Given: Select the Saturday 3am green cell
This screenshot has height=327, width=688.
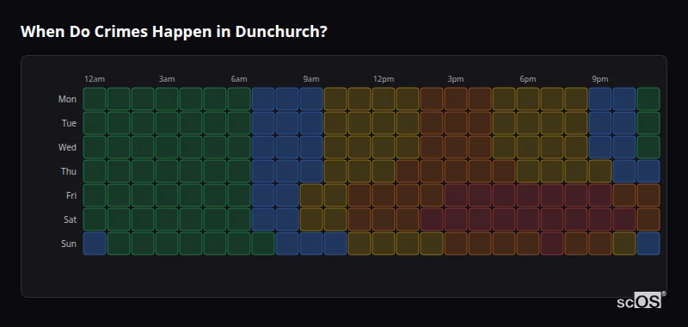Looking at the screenshot, I should pyautogui.click(x=167, y=219).
